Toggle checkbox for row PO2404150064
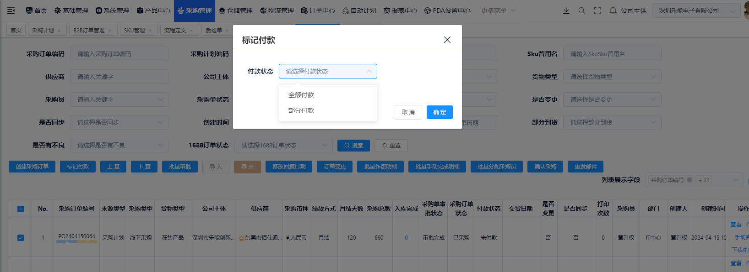Viewport: 749px width, 272px height. 21,238
